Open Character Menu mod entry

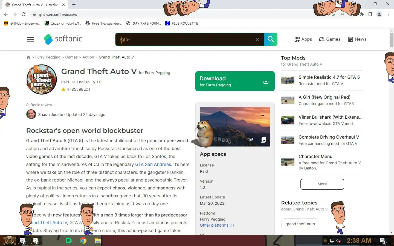[315, 157]
